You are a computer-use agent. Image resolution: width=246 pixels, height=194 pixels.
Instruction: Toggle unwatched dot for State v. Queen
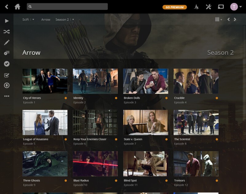[x=166, y=139]
